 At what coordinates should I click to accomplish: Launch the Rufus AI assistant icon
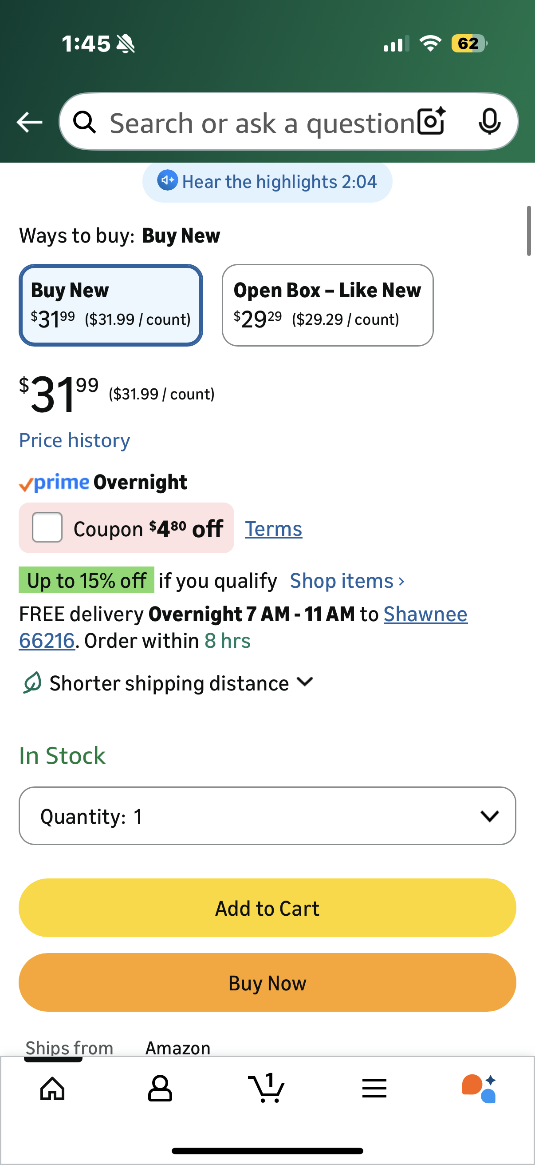click(479, 1088)
